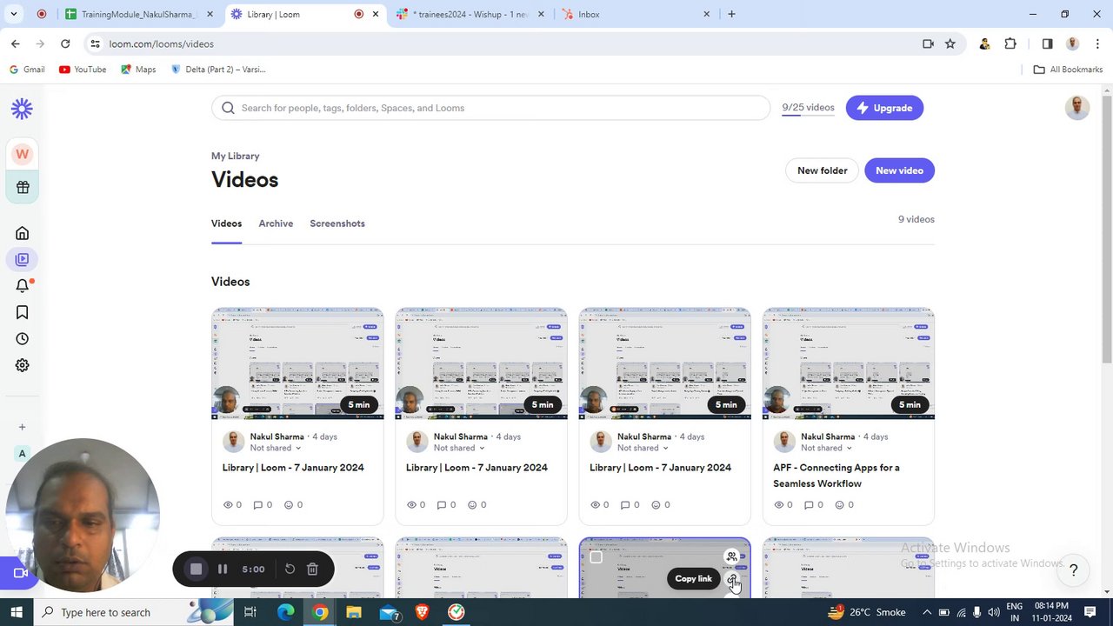This screenshot has width=1113, height=626.
Task: Open the Help question mark button
Action: pyautogui.click(x=1074, y=570)
